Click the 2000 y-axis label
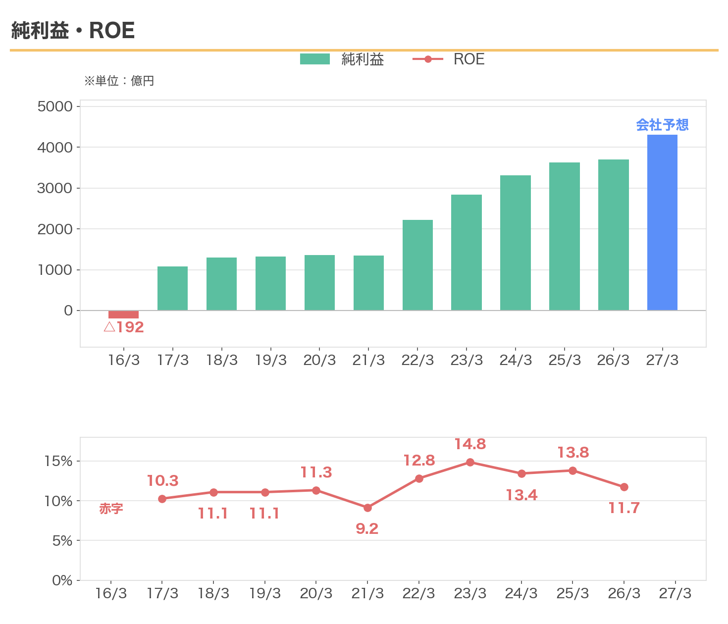Image resolution: width=728 pixels, height=624 pixels. click(x=55, y=229)
